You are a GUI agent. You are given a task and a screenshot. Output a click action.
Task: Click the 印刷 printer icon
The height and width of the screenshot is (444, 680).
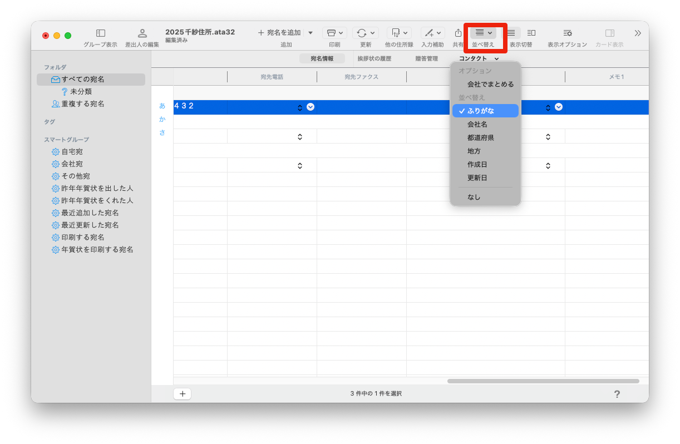(332, 33)
